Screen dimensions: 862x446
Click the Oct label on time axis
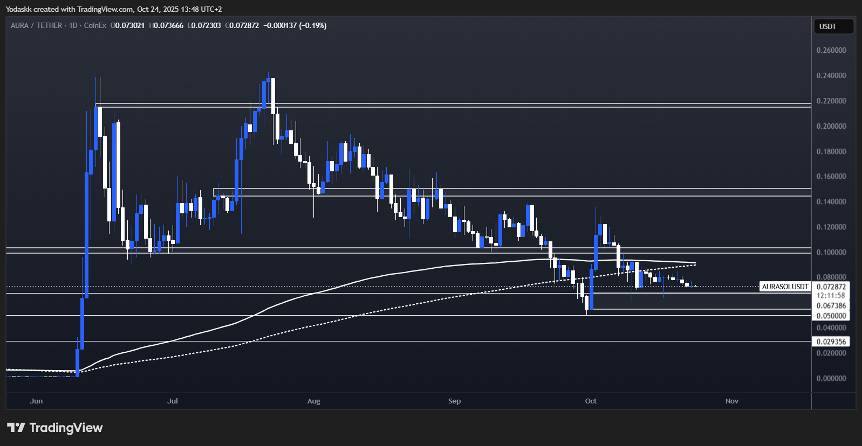[x=591, y=401]
